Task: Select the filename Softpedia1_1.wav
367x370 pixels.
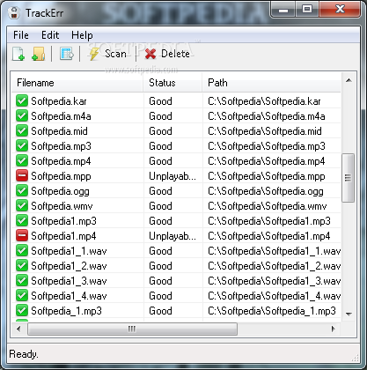Action: click(69, 251)
